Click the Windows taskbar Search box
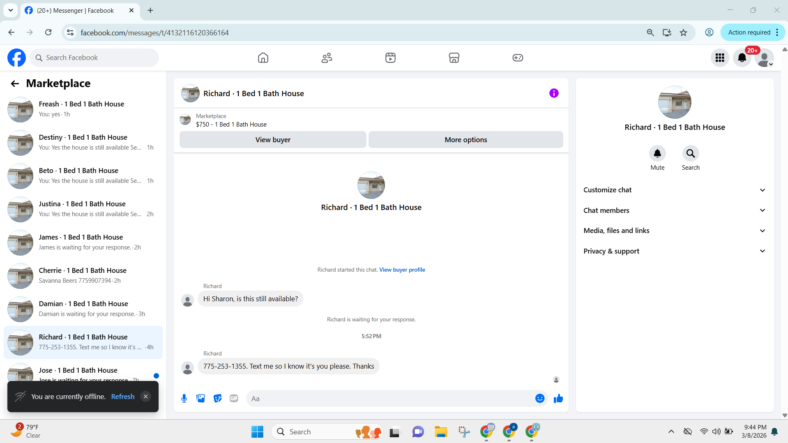The height and width of the screenshot is (443, 788). [327, 431]
